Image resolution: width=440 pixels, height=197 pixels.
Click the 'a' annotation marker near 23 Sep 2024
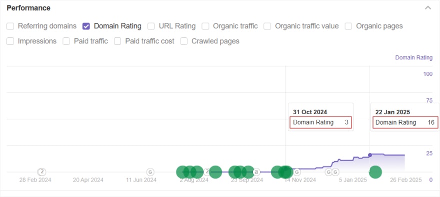point(256,172)
